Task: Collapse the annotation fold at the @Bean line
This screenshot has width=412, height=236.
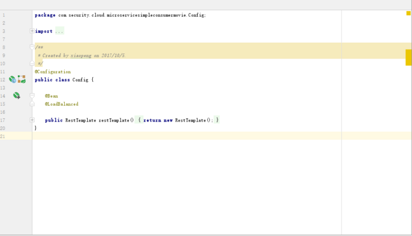Action: (32, 96)
